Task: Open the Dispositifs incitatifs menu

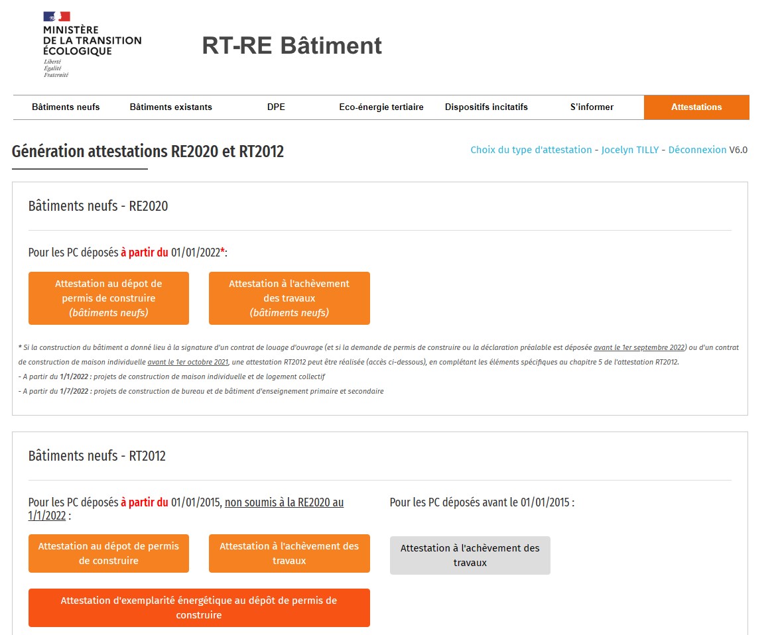Action: (486, 107)
